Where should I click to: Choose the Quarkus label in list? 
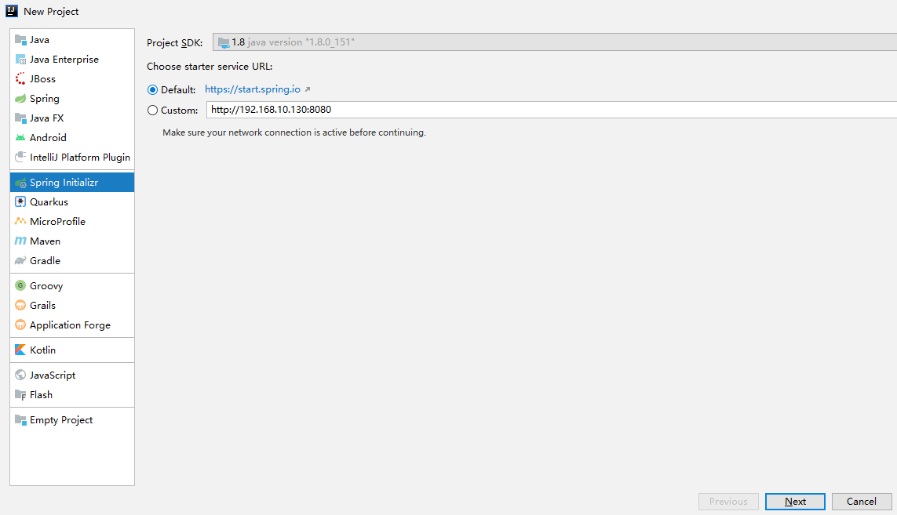point(49,201)
